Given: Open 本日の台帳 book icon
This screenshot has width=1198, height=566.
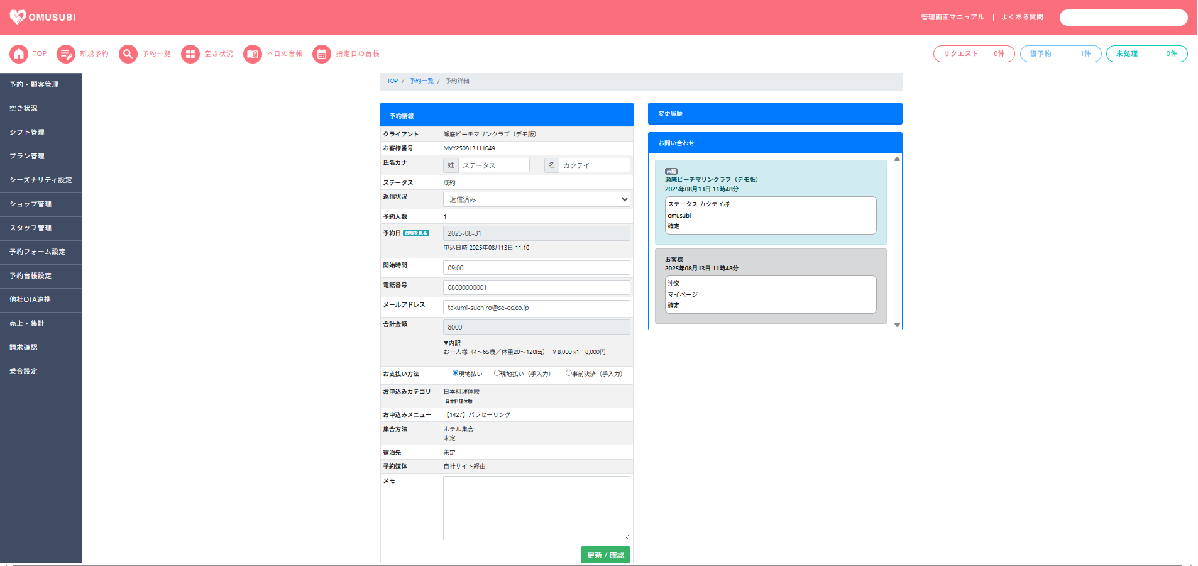Looking at the screenshot, I should coord(253,54).
